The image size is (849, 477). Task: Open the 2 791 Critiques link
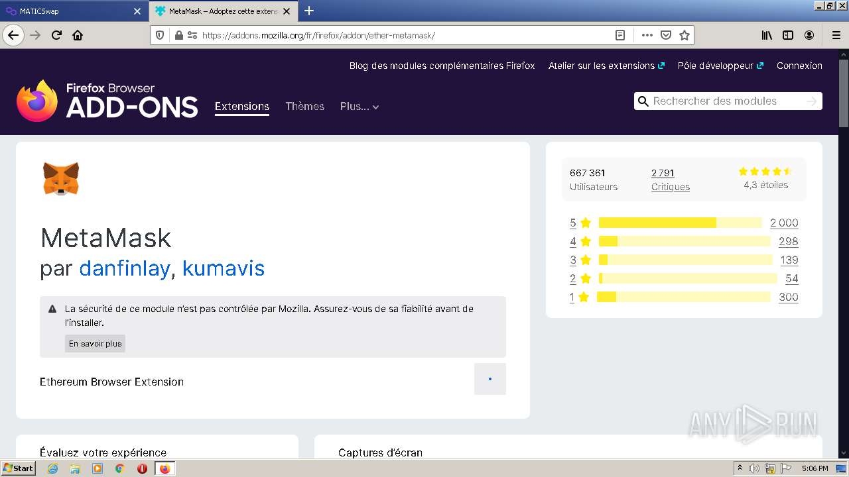pos(671,180)
